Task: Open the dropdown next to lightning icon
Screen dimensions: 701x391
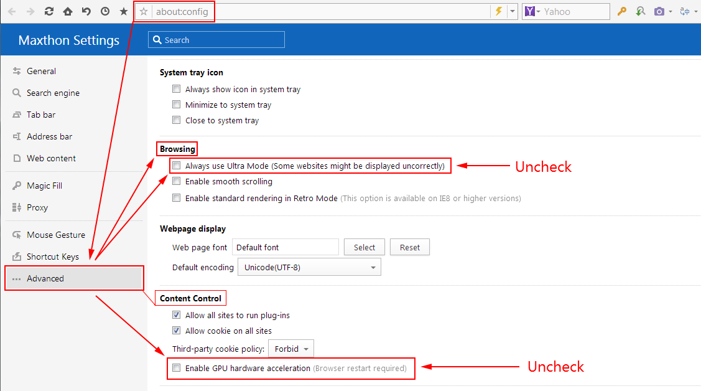Action: [513, 12]
